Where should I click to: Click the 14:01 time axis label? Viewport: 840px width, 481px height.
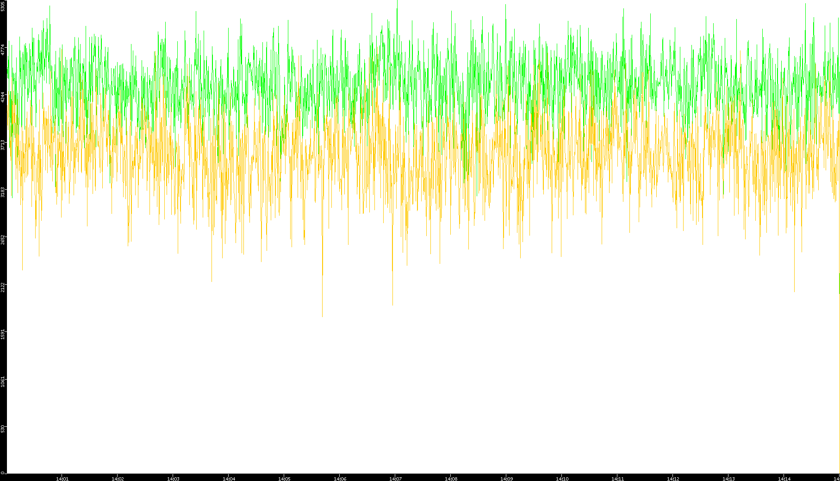62,479
